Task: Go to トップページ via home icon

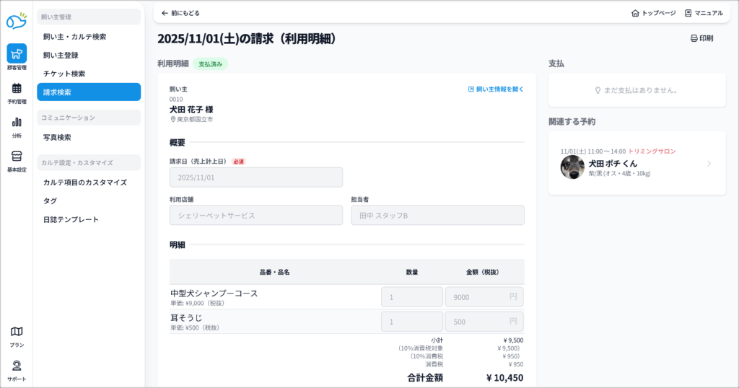Action: 653,13
